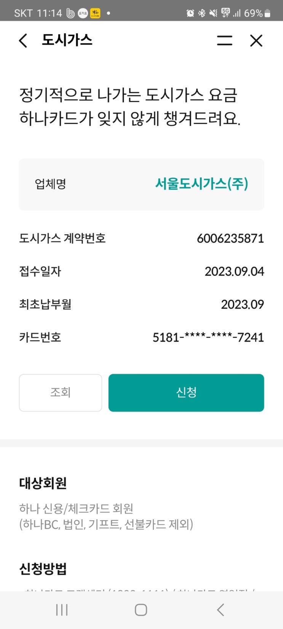This screenshot has width=283, height=629.
Task: Tap the 대상회원 section heading
Action: click(x=43, y=483)
